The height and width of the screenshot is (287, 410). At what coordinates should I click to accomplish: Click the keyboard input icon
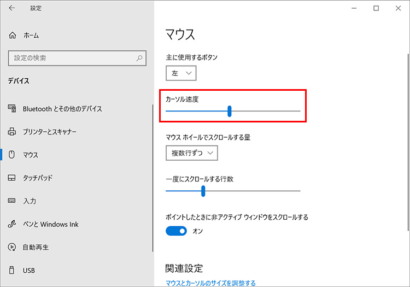13,201
